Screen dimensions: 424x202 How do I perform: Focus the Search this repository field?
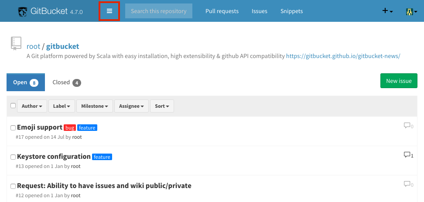tap(159, 11)
